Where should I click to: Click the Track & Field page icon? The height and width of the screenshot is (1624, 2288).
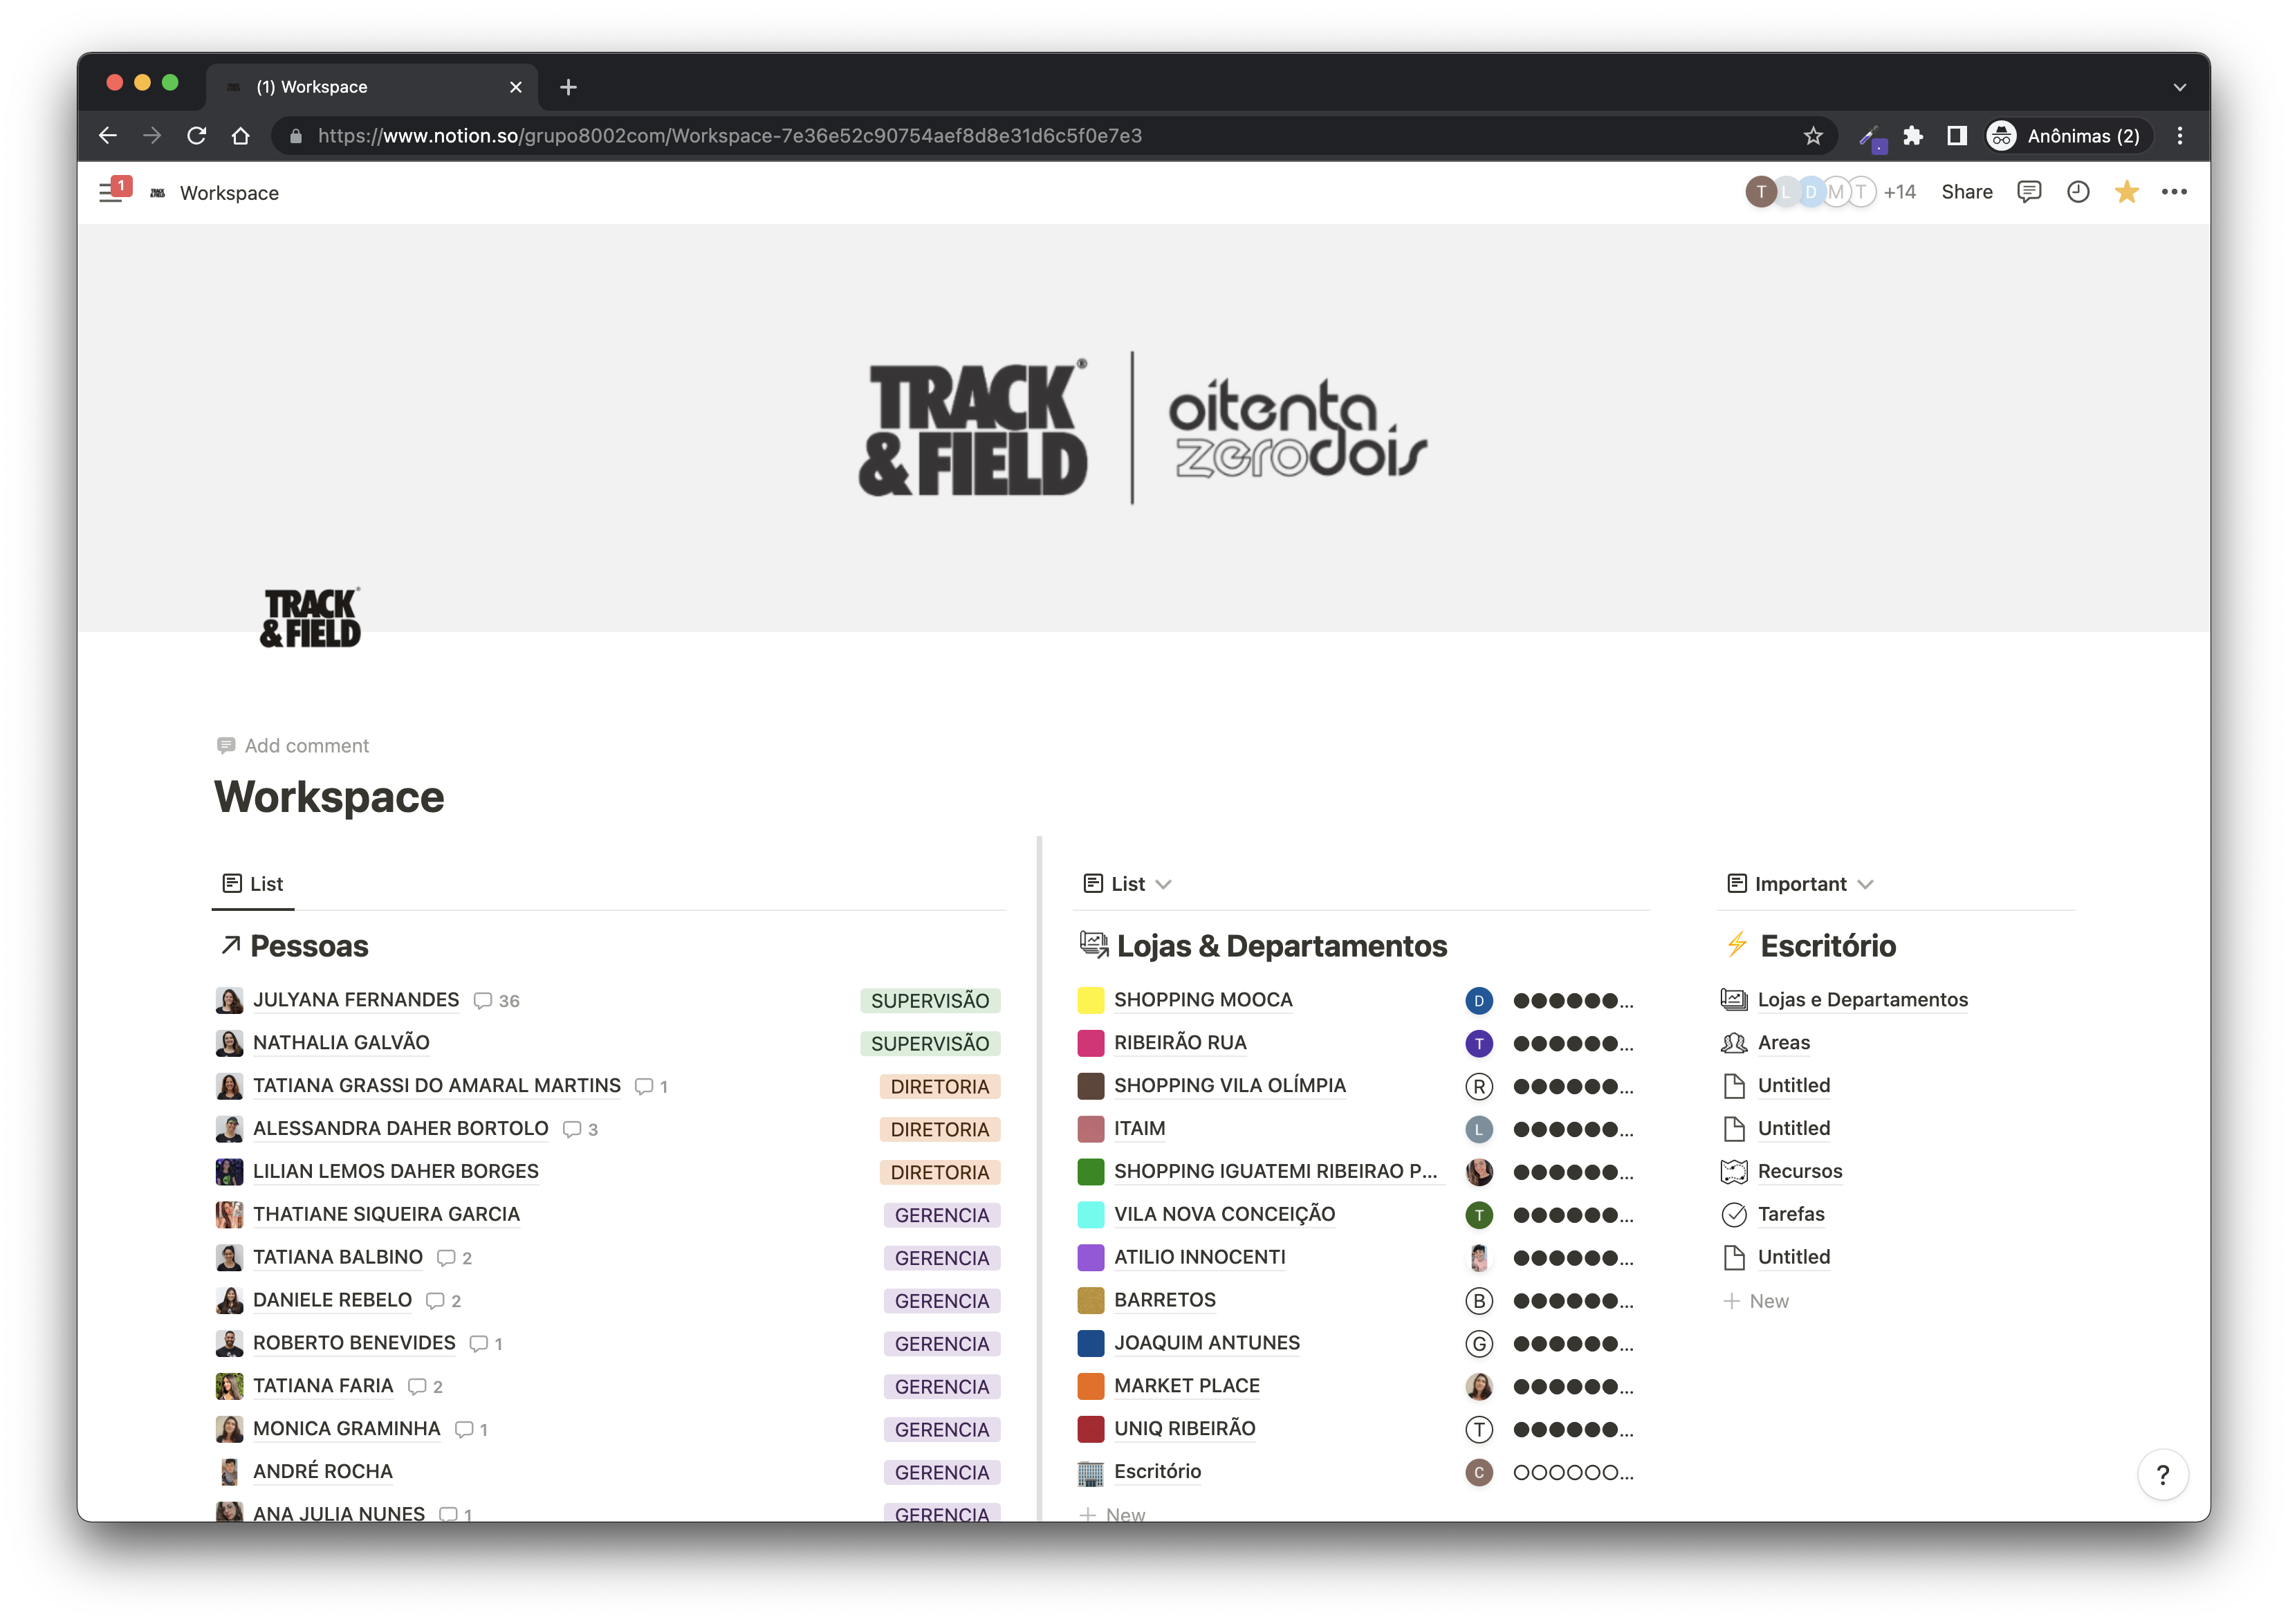pos(310,618)
